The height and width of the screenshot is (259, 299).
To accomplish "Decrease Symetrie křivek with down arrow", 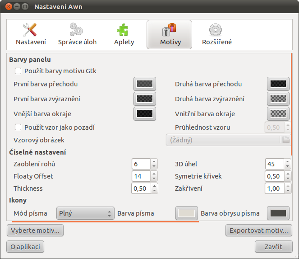I will 288,179.
